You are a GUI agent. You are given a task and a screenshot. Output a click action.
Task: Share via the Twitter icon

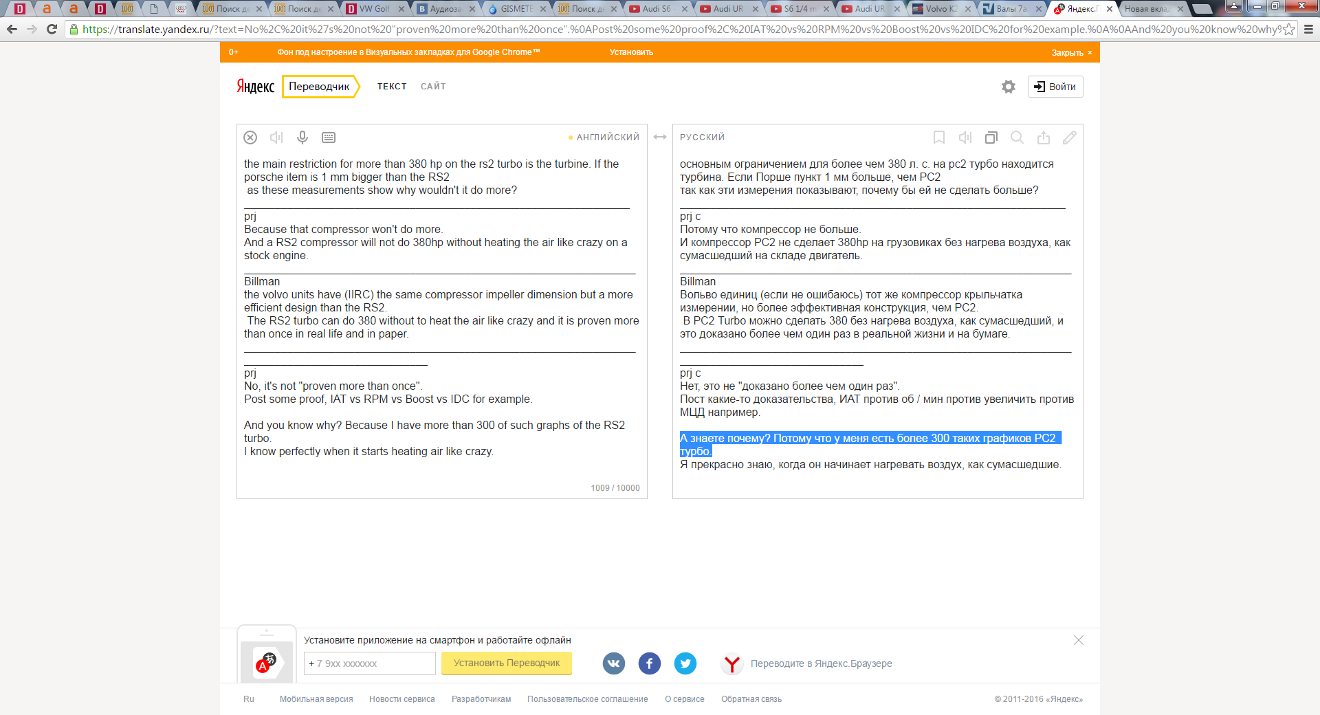coord(685,663)
